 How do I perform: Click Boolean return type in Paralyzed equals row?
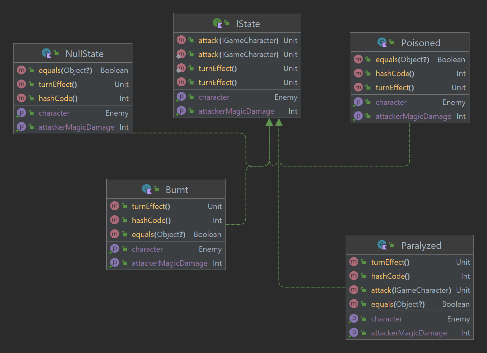456,304
